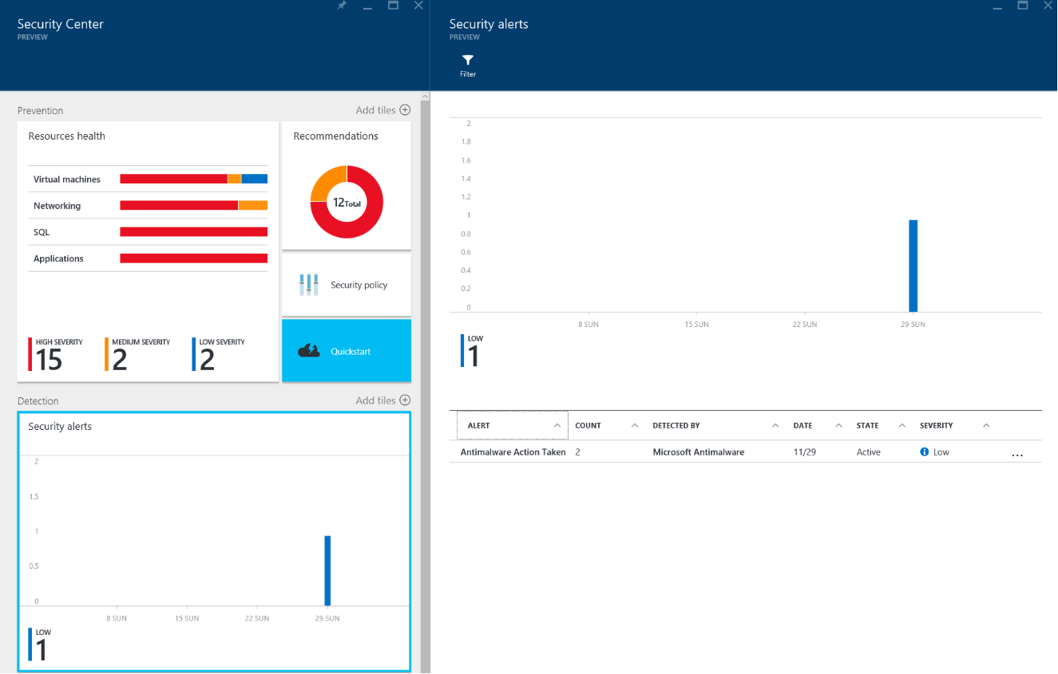The width and height of the screenshot is (1058, 674).
Task: Select the Antimalware Action Taken alert
Action: tap(513, 452)
